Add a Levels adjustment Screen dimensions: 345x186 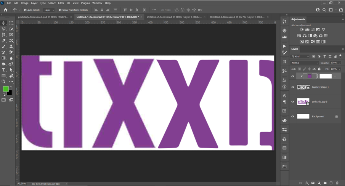click(307, 29)
